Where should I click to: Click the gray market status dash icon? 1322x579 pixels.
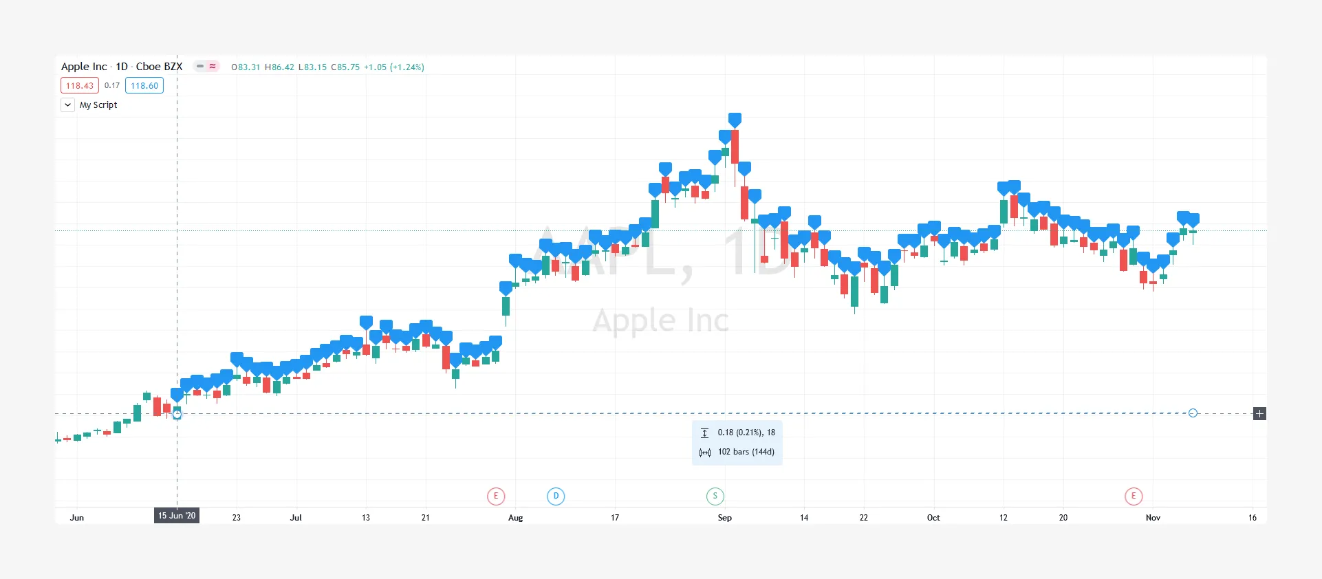200,67
